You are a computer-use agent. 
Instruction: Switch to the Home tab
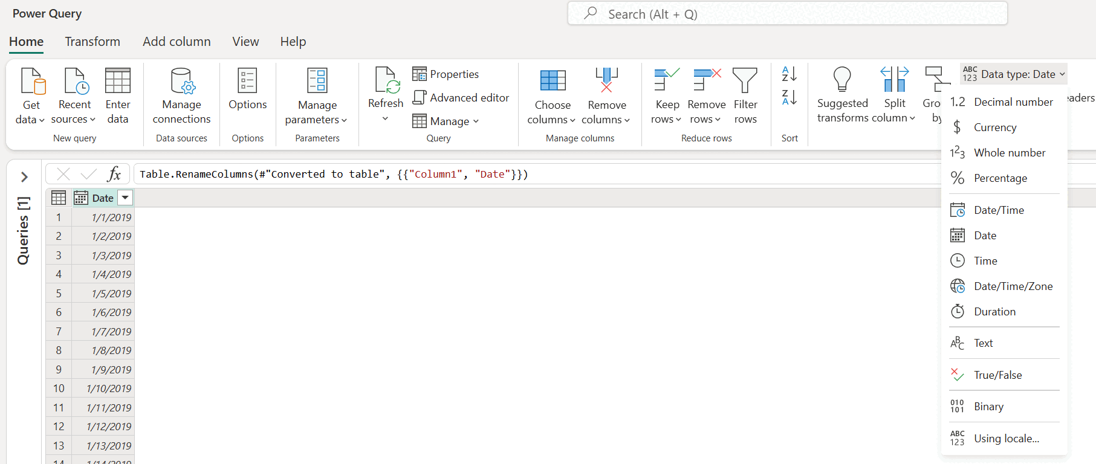click(26, 42)
